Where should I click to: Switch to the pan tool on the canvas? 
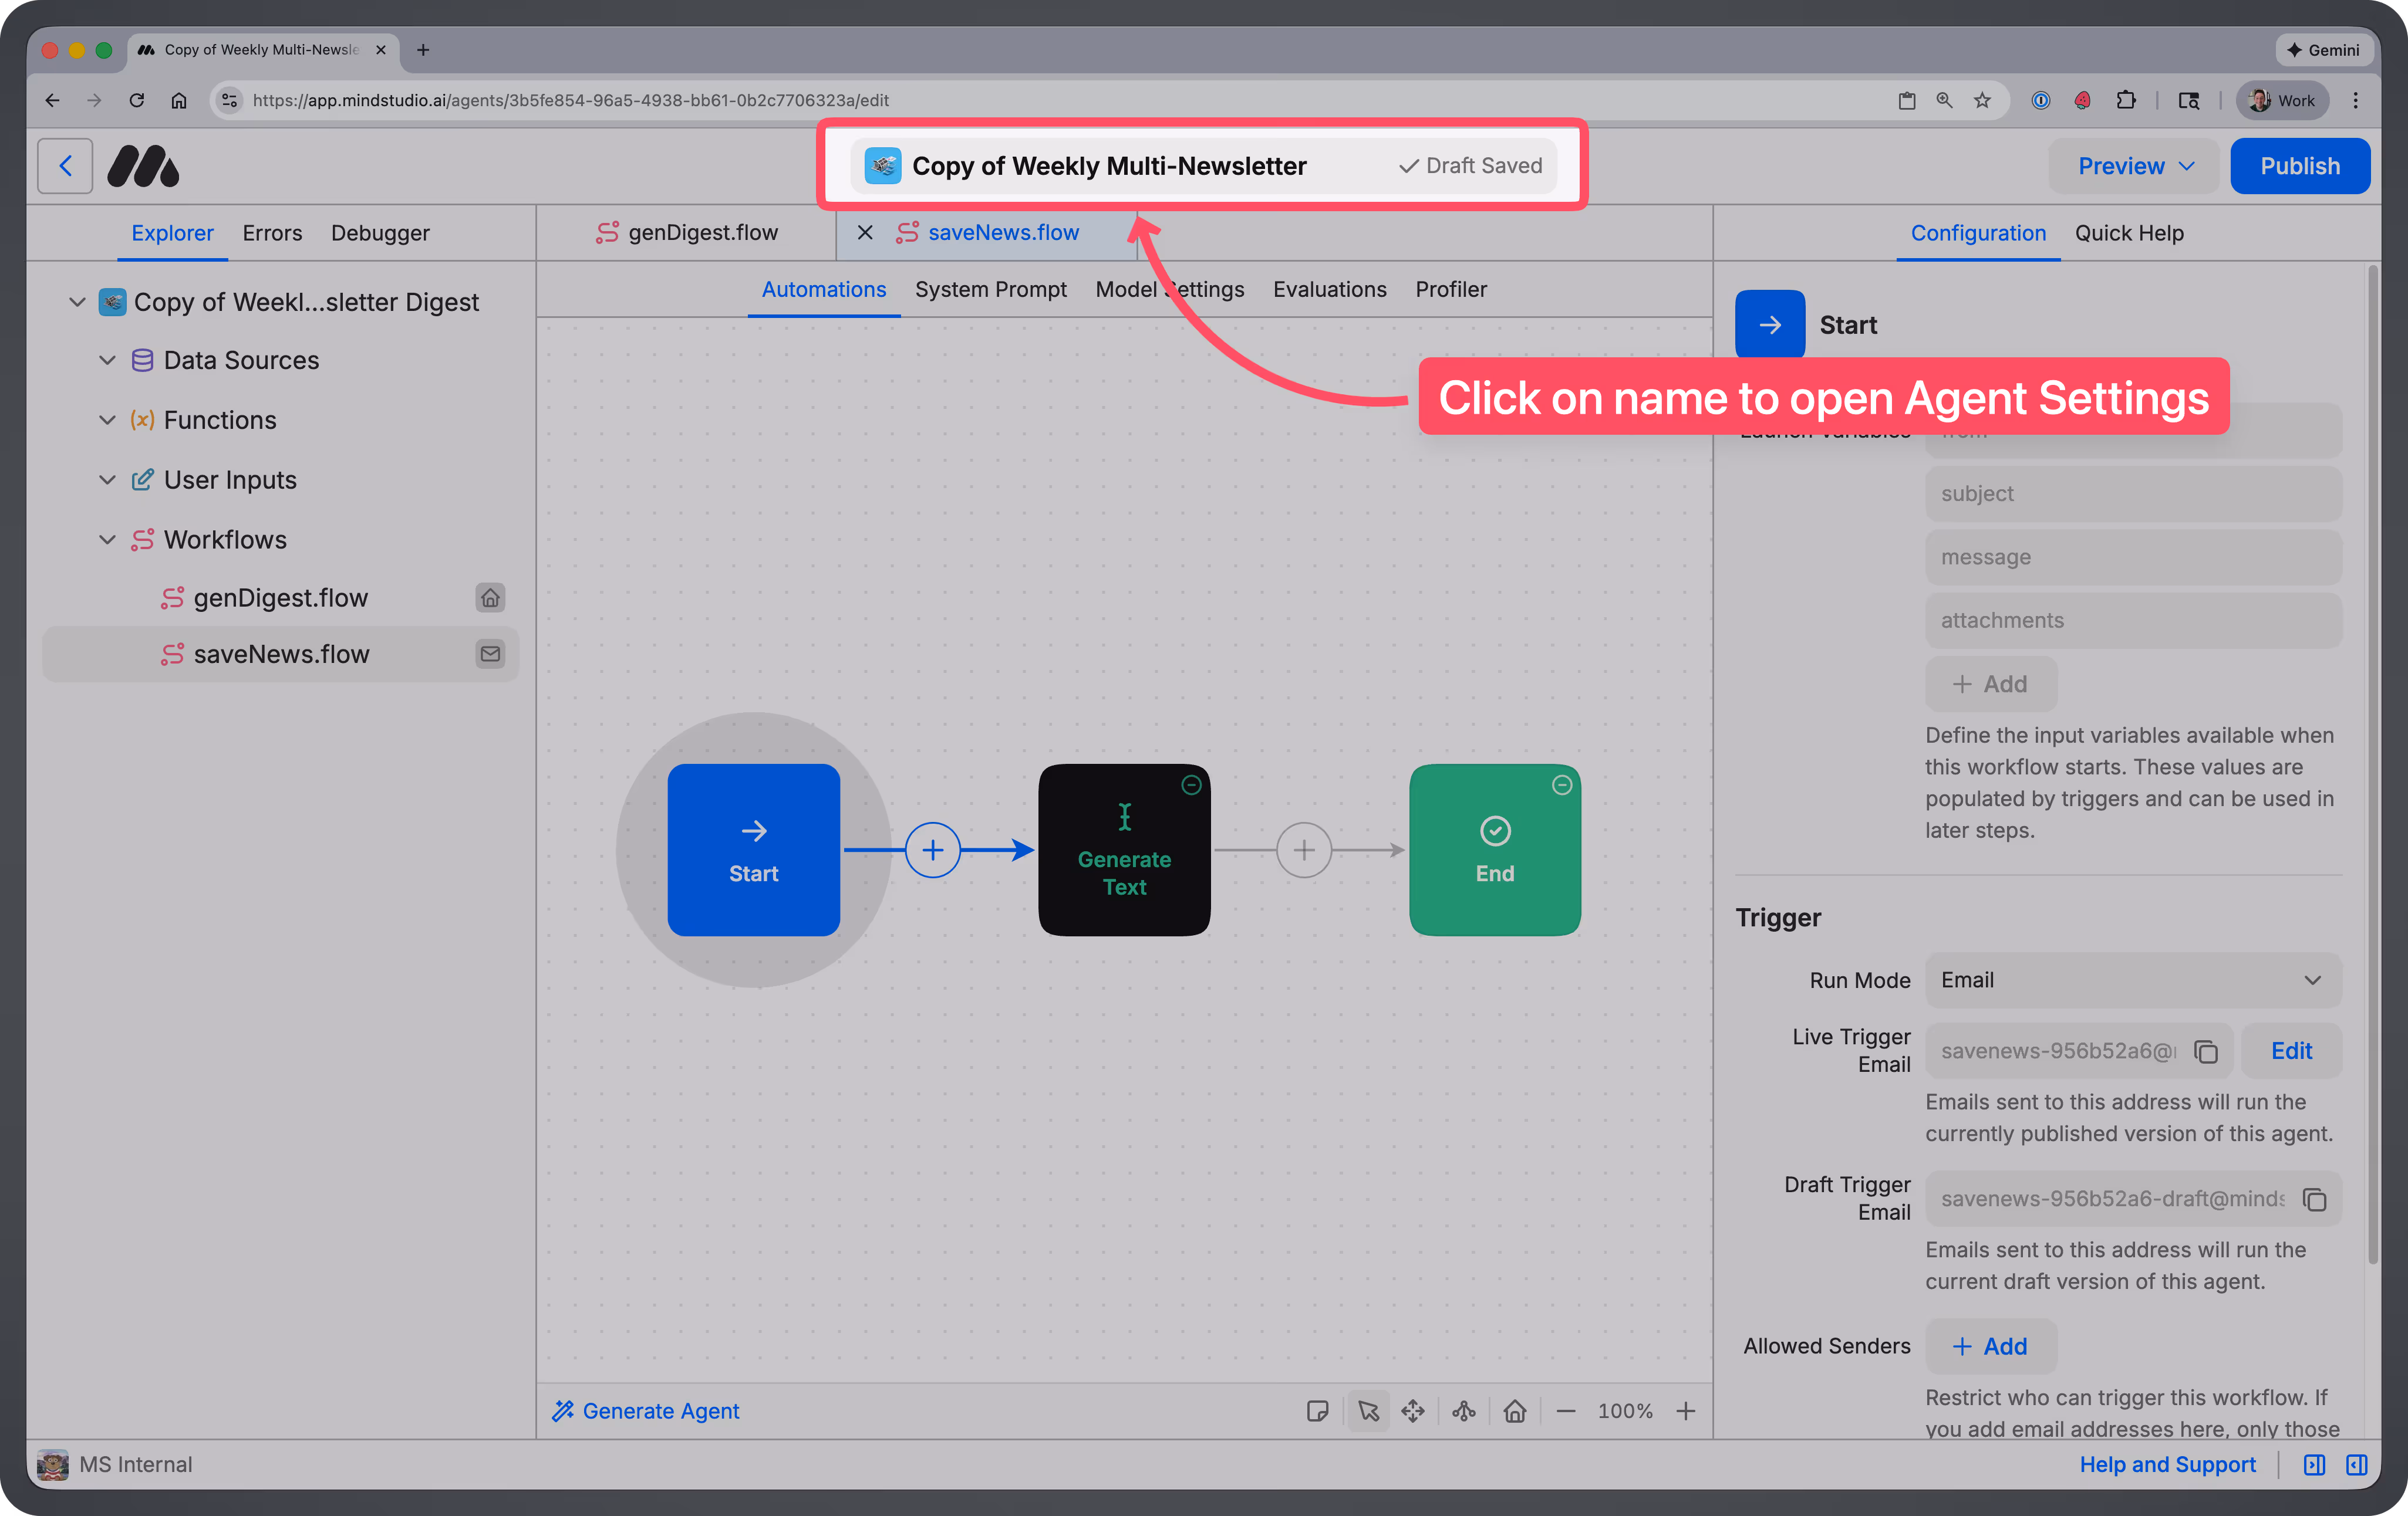tap(1413, 1411)
